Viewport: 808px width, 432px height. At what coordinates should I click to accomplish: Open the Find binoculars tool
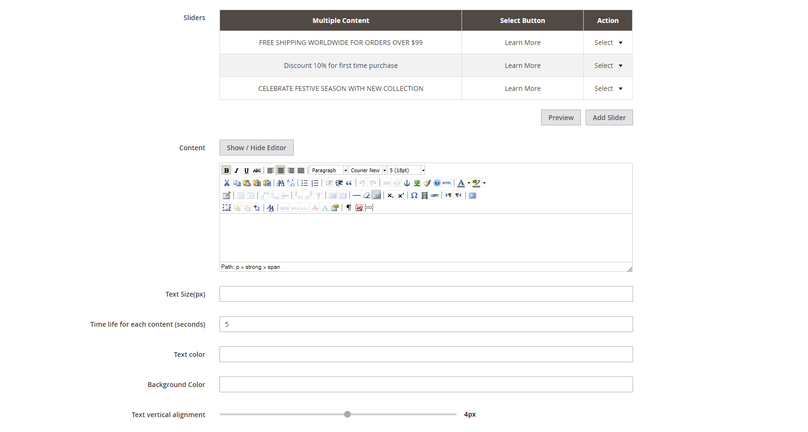click(x=280, y=183)
